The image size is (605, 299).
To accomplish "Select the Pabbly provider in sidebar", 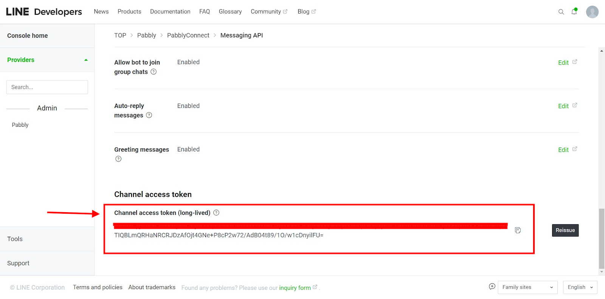I will pyautogui.click(x=20, y=125).
